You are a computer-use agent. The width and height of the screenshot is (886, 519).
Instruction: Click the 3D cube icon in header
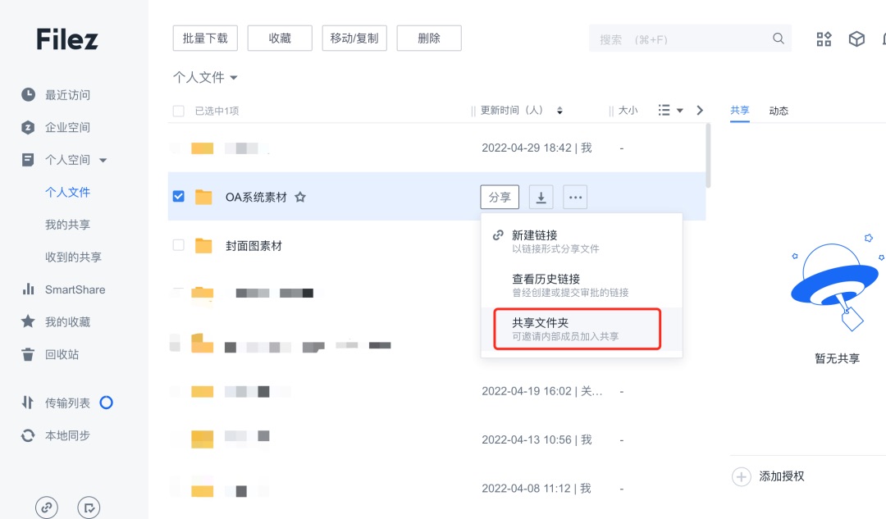click(x=856, y=39)
